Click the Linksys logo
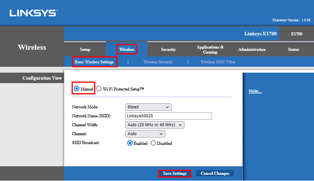 [33, 13]
